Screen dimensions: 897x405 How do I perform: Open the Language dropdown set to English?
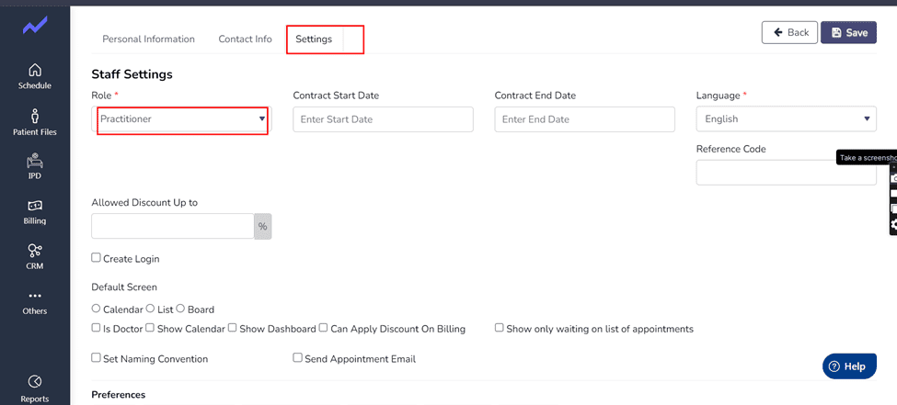[786, 118]
